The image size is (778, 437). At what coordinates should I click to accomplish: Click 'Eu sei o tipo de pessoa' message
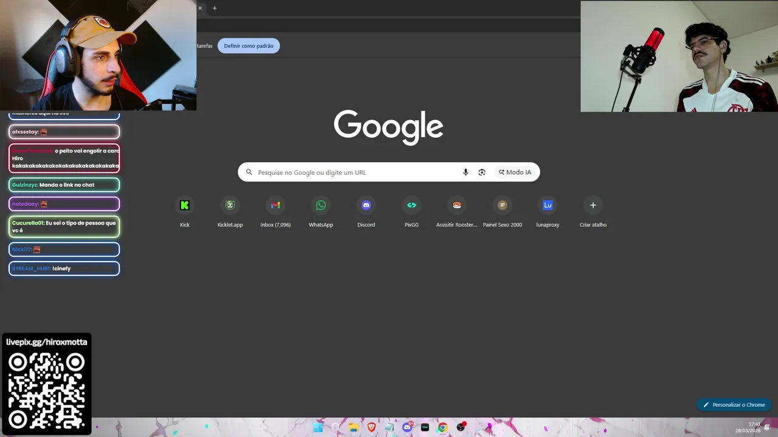64,226
